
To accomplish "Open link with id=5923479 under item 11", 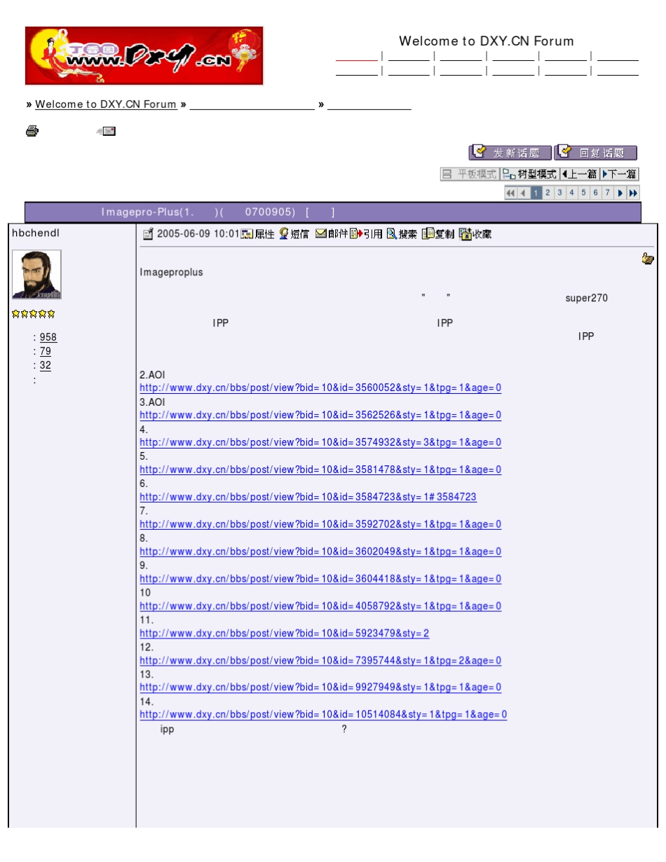I will (284, 634).
